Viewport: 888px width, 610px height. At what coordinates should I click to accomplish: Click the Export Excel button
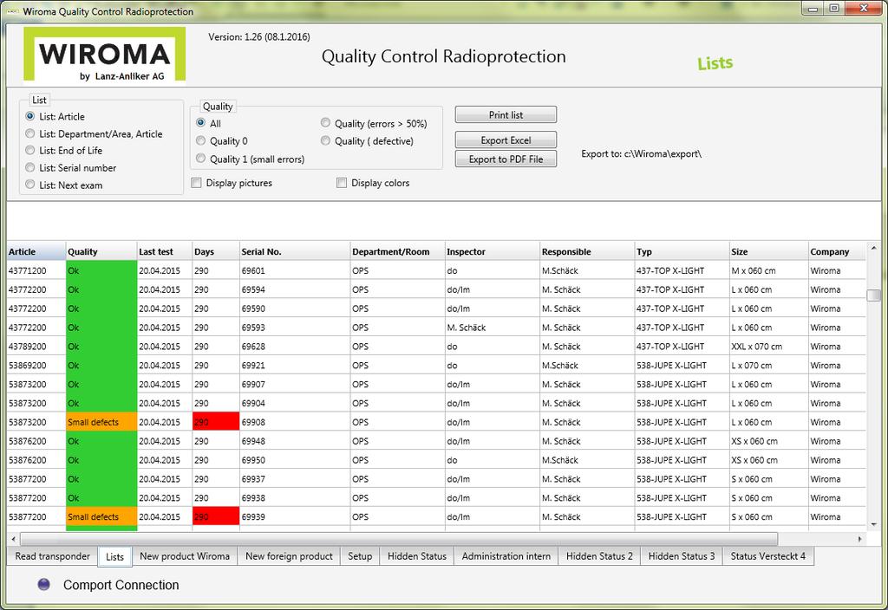(506, 140)
